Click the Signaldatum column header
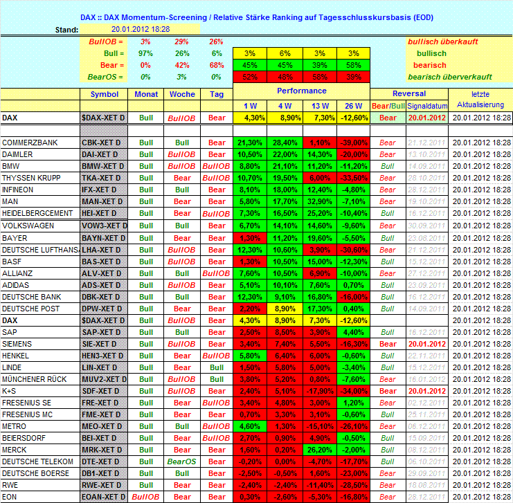 click(427, 107)
